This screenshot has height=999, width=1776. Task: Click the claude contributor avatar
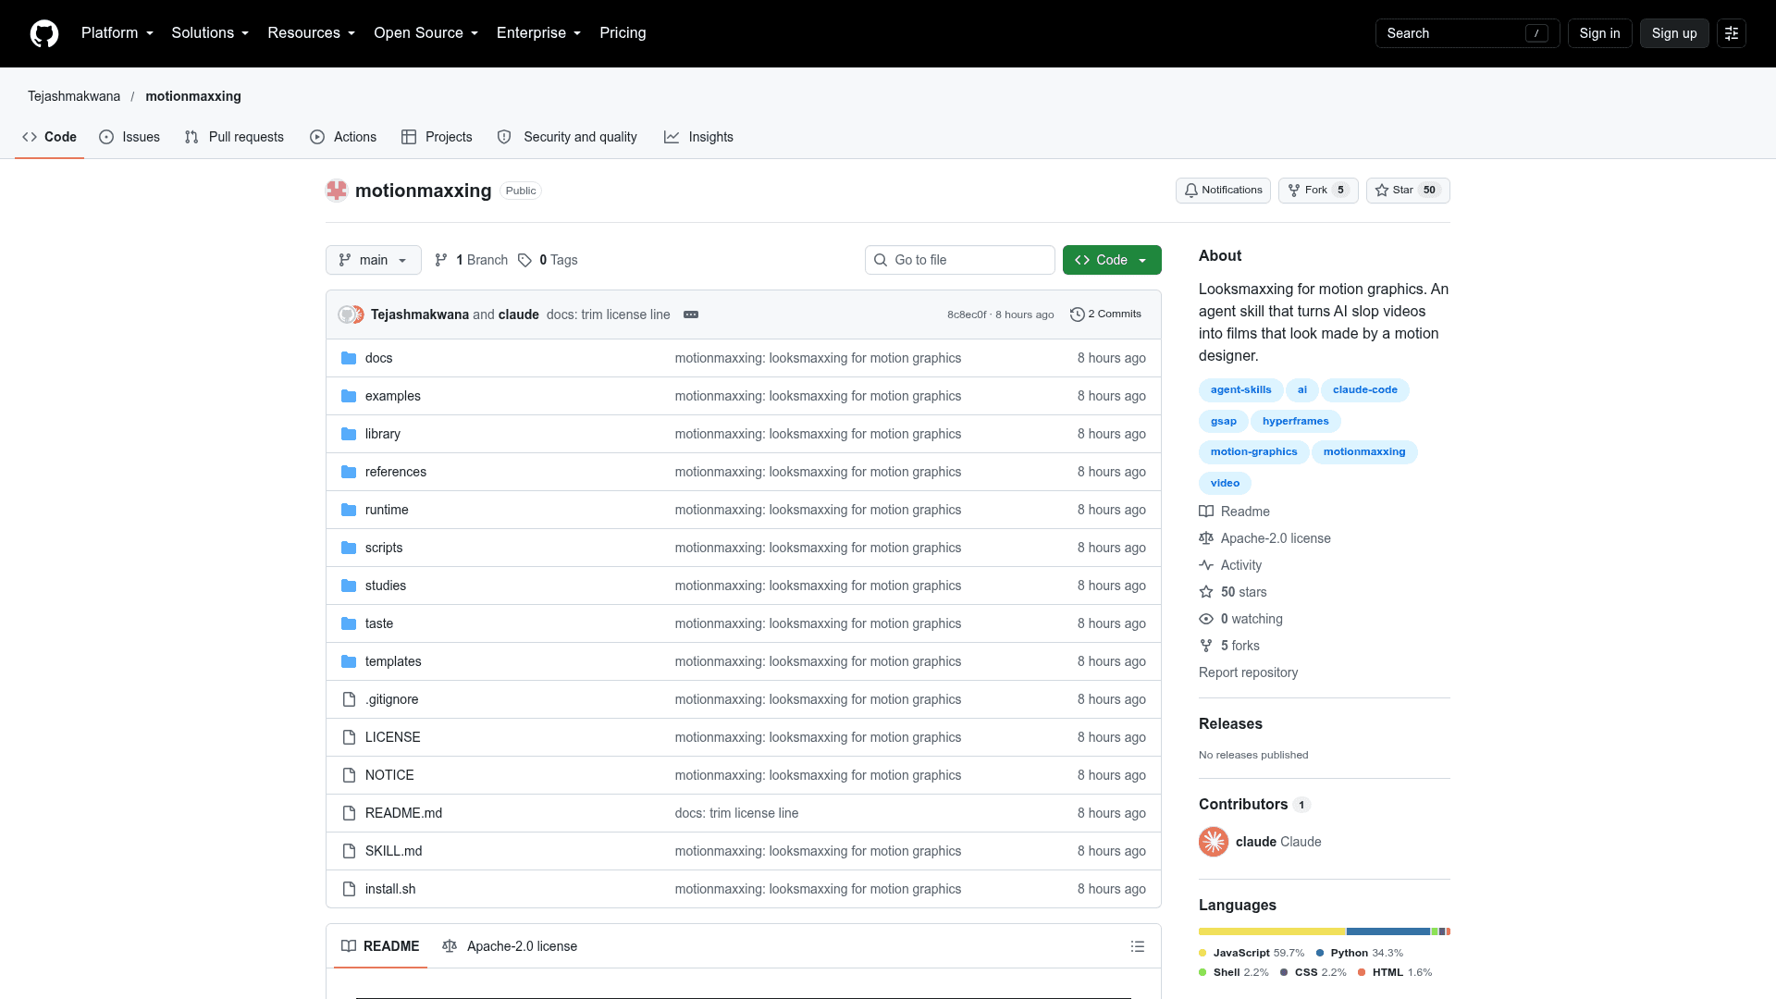coord(1214,842)
